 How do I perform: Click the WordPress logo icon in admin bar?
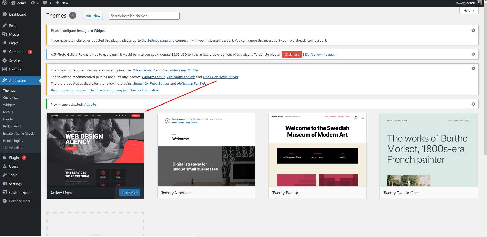pyautogui.click(x=4, y=3)
